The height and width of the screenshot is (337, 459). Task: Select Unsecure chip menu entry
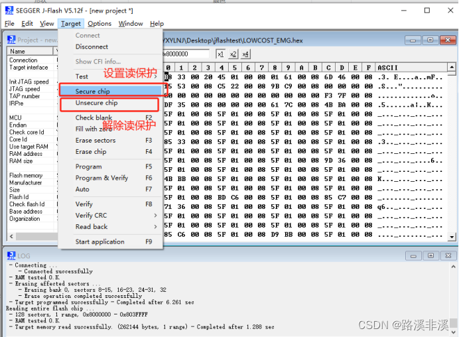[110, 103]
